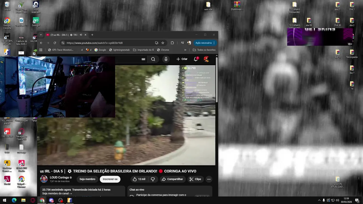Open the Chrome profile avatar

pyautogui.click(x=189, y=43)
